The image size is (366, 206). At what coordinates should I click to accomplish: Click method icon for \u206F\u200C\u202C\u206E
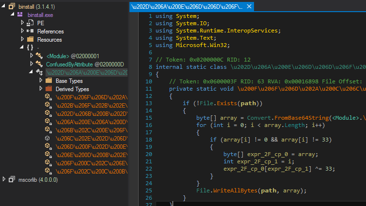48,162
